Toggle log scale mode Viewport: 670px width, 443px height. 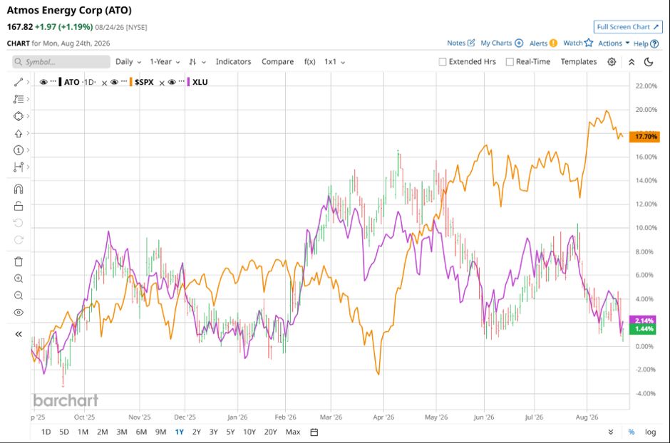tap(650, 432)
